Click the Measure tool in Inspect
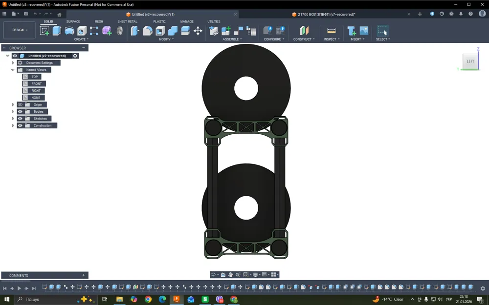Viewport: 489px width, 305px height. [x=331, y=31]
